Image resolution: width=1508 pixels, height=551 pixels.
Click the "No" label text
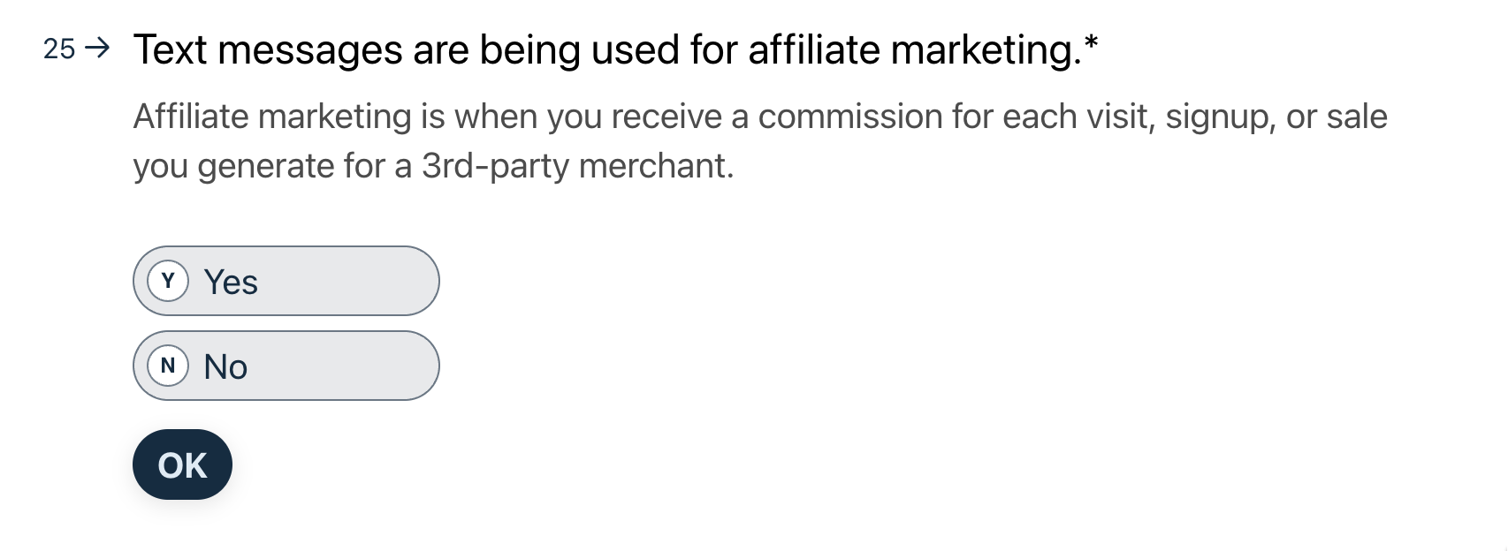[x=225, y=366]
